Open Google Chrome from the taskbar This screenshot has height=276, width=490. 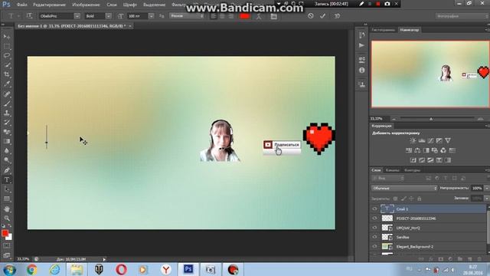point(31,269)
